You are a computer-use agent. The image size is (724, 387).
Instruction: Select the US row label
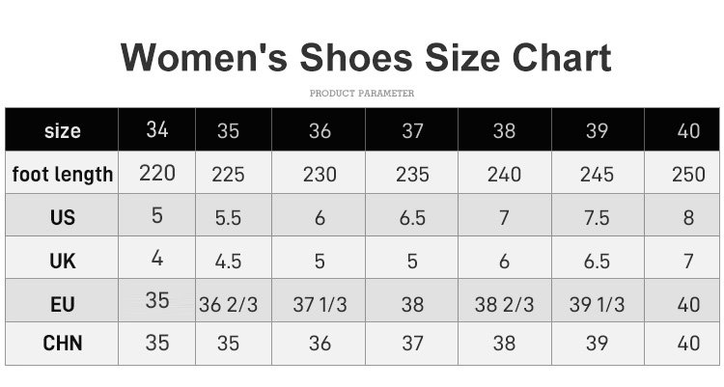[x=63, y=218]
